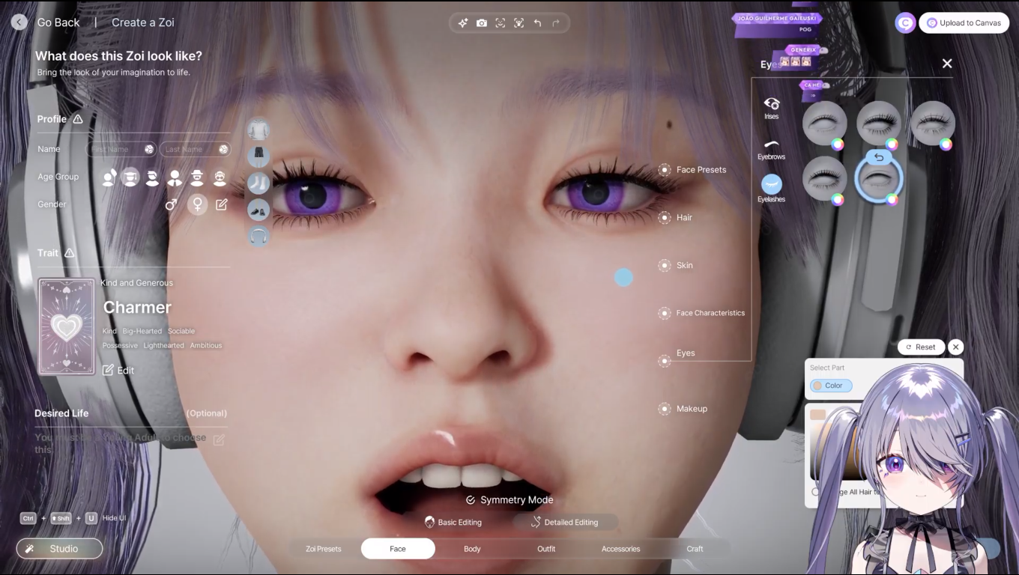Choose the second eyelash style in top row

point(879,124)
